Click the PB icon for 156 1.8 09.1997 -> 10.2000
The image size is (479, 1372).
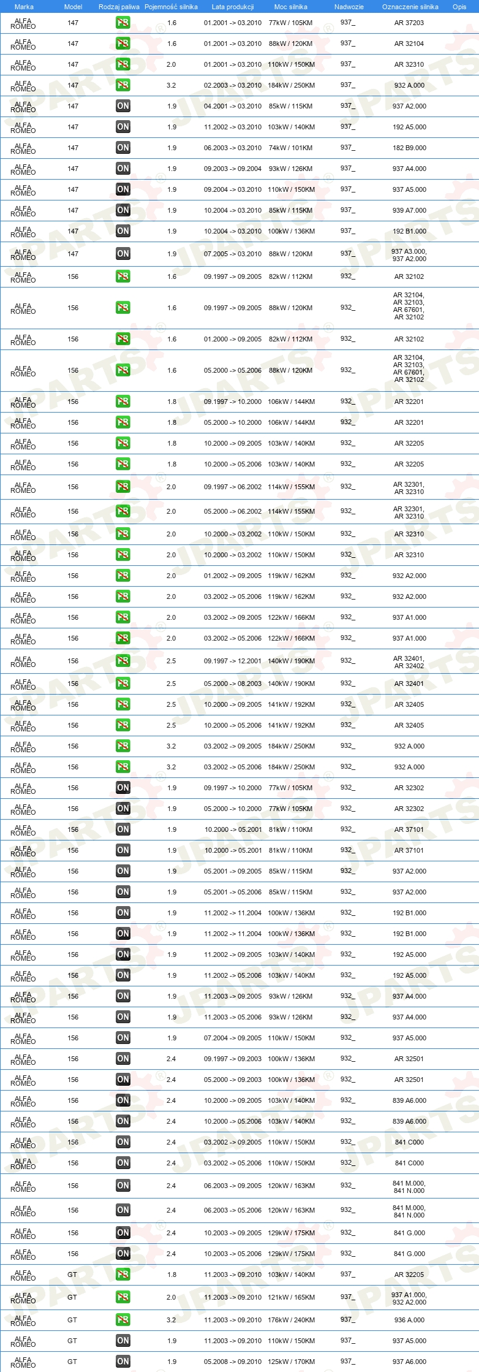coord(123,402)
